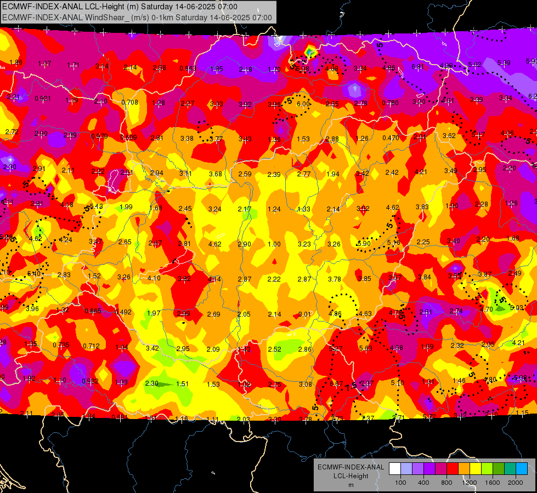Click the wind shear value 6.81
Screen dimensions: 537x493
point(417,66)
